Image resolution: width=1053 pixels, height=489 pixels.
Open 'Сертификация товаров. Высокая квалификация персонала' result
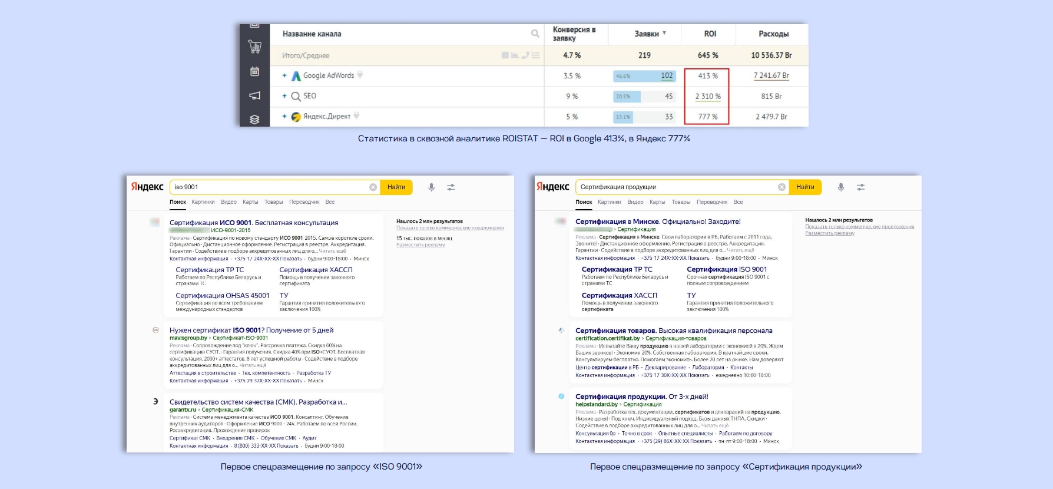coord(674,331)
